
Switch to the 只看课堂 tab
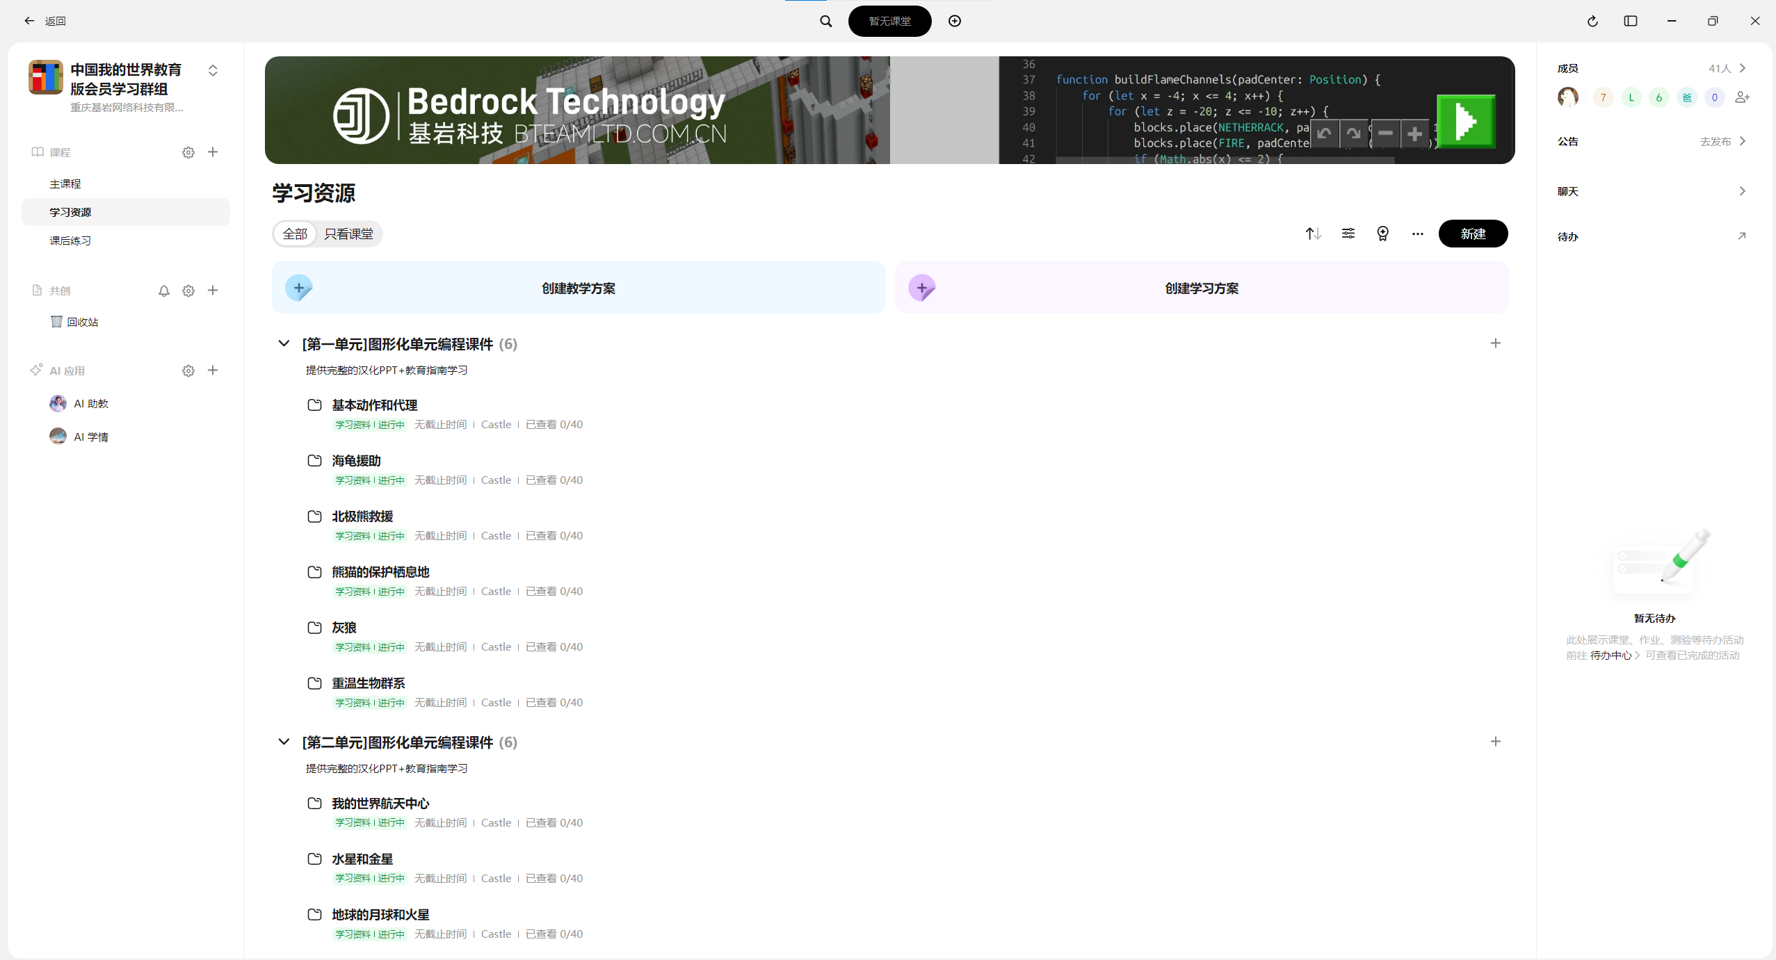coord(348,234)
